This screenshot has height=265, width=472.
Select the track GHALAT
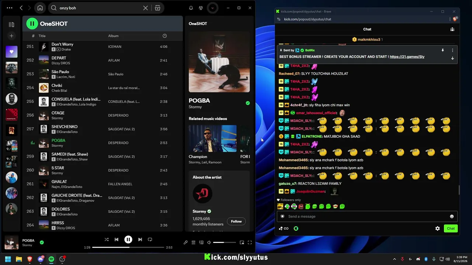point(103,184)
